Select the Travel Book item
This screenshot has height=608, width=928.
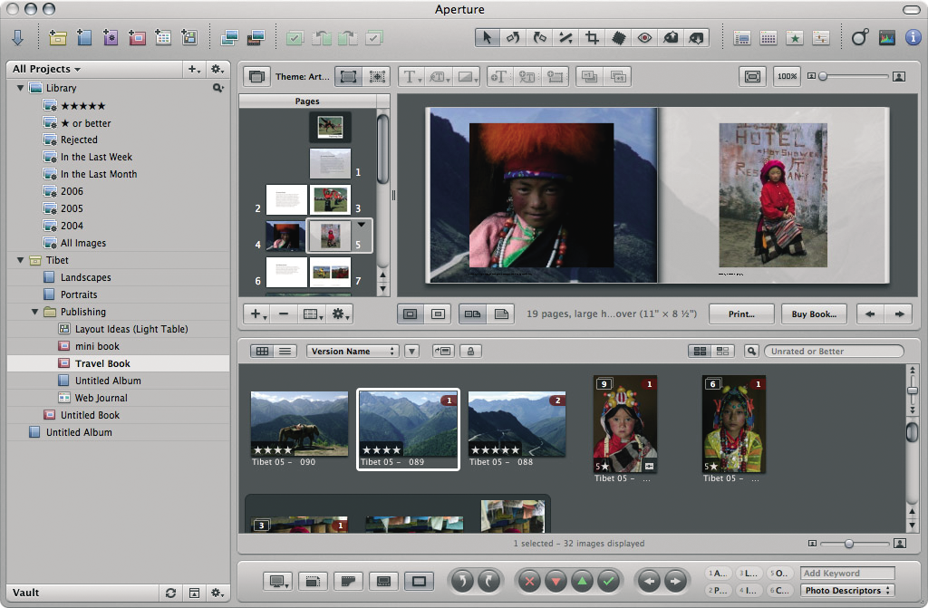point(119,363)
